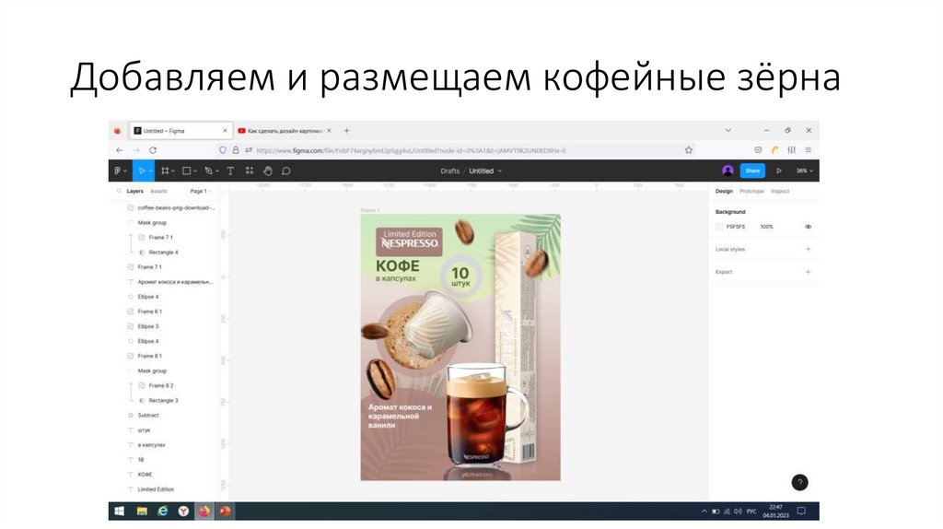Select the Rectangle 4 layer
The width and height of the screenshot is (943, 529).
163,253
